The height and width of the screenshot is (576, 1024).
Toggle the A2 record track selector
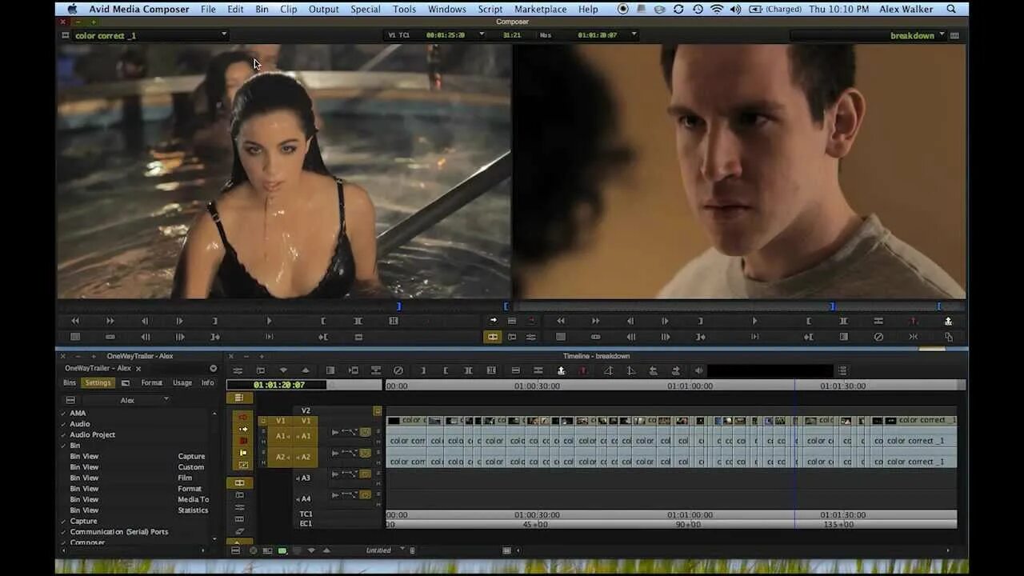(x=306, y=457)
